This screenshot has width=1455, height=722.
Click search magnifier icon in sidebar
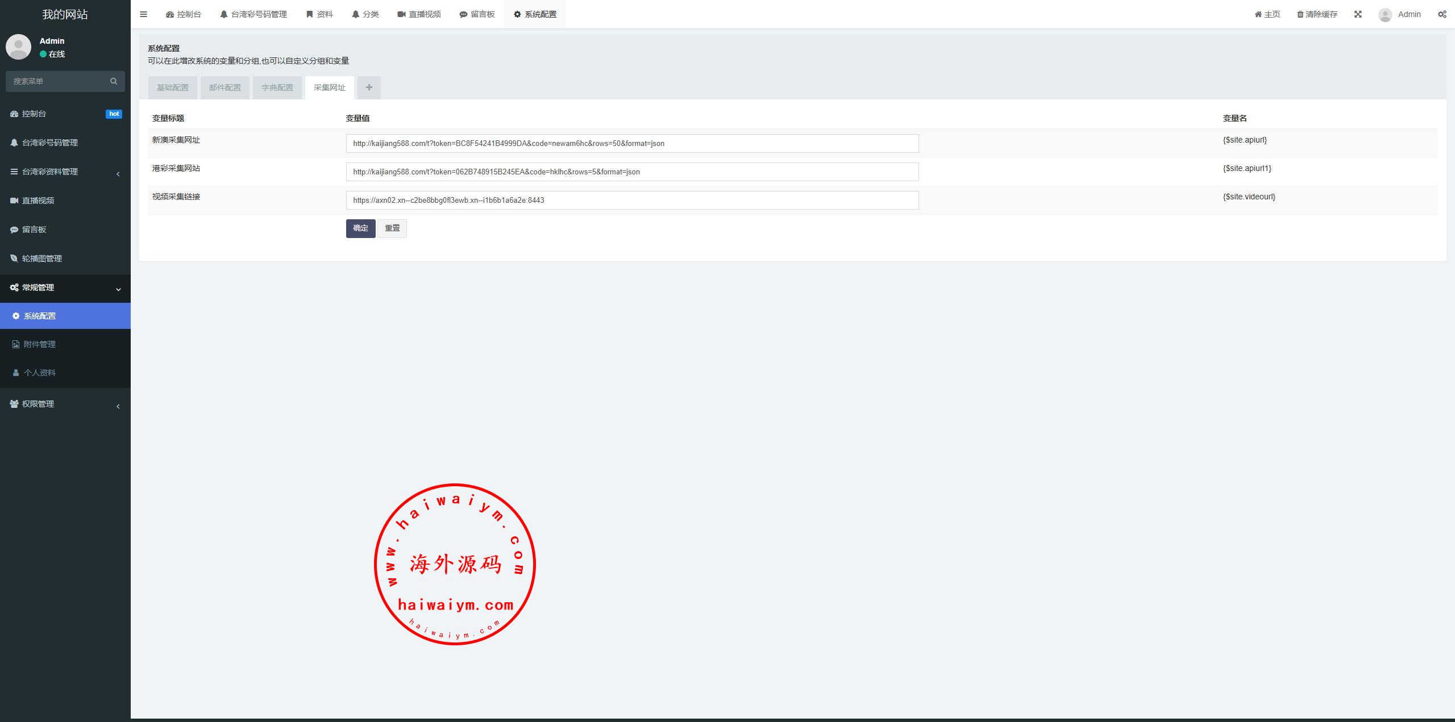tap(114, 81)
